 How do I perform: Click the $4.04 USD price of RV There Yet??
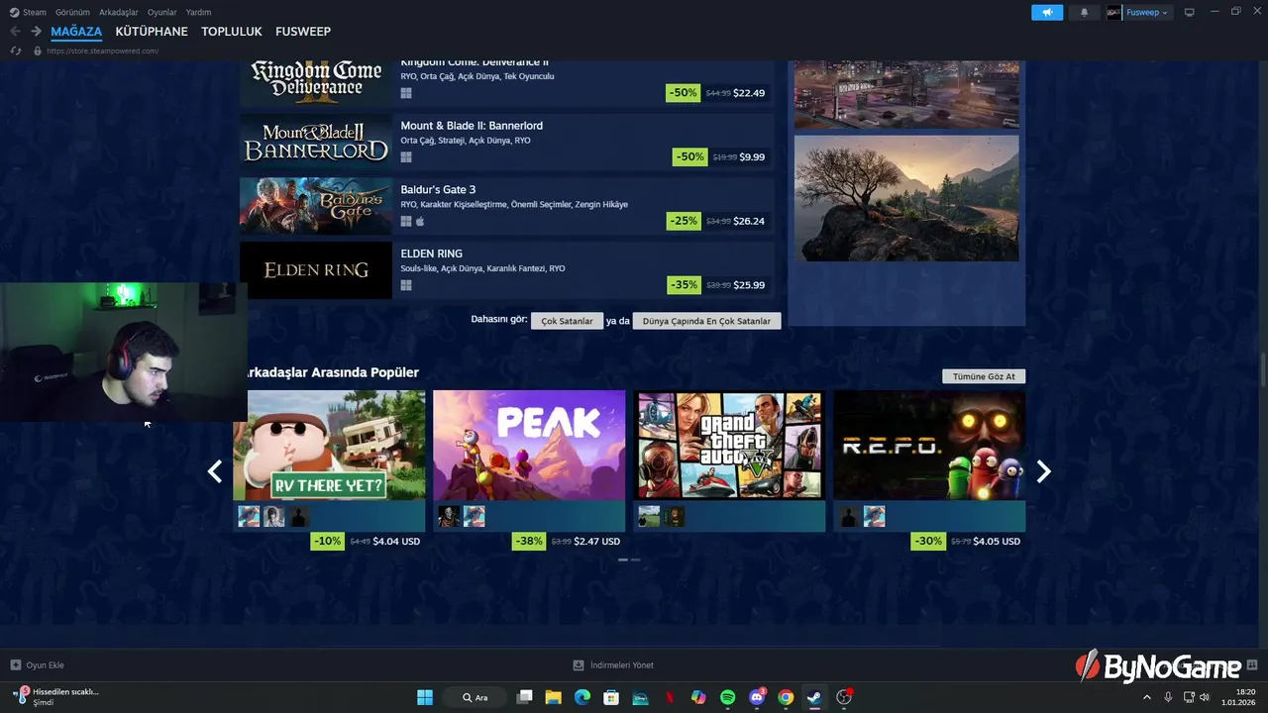point(396,542)
